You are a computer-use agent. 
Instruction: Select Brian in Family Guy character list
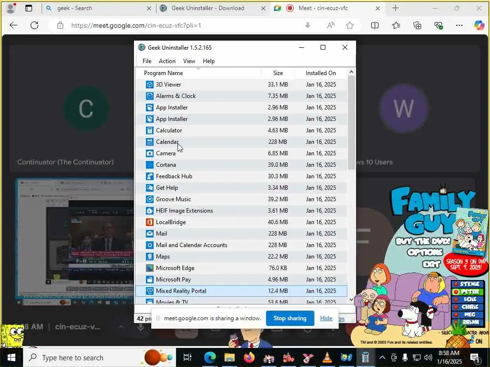(467, 322)
